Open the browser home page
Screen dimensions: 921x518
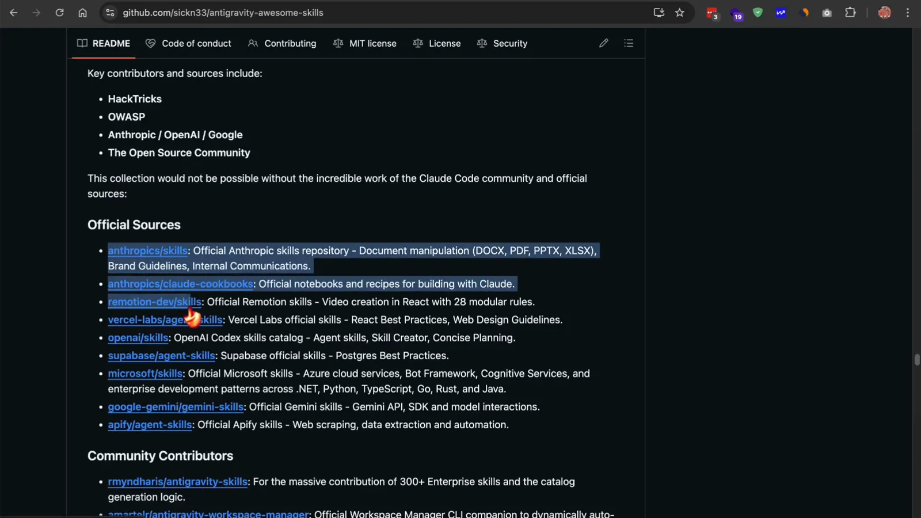click(x=82, y=13)
